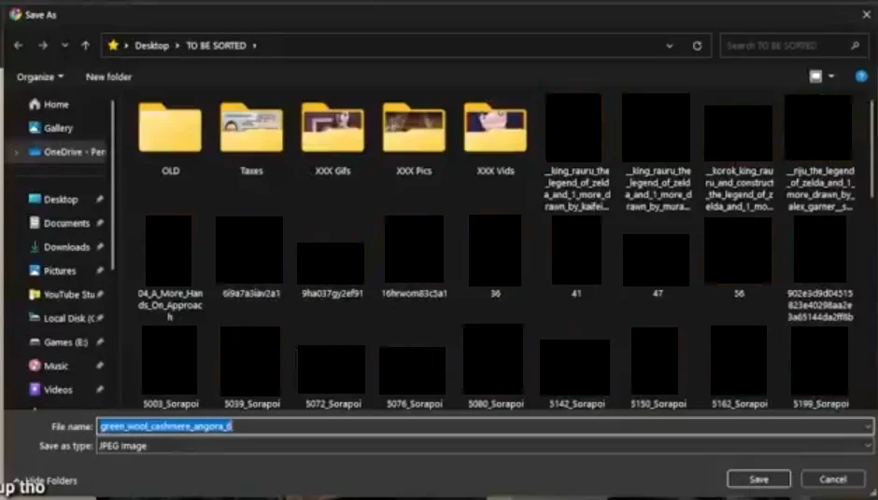This screenshot has width=878, height=500.
Task: Select the 5003_Sorapoi file
Action: click(170, 367)
